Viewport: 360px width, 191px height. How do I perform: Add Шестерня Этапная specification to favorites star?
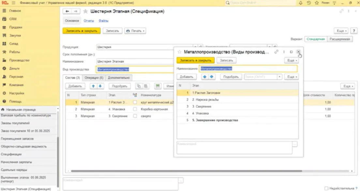85,11
